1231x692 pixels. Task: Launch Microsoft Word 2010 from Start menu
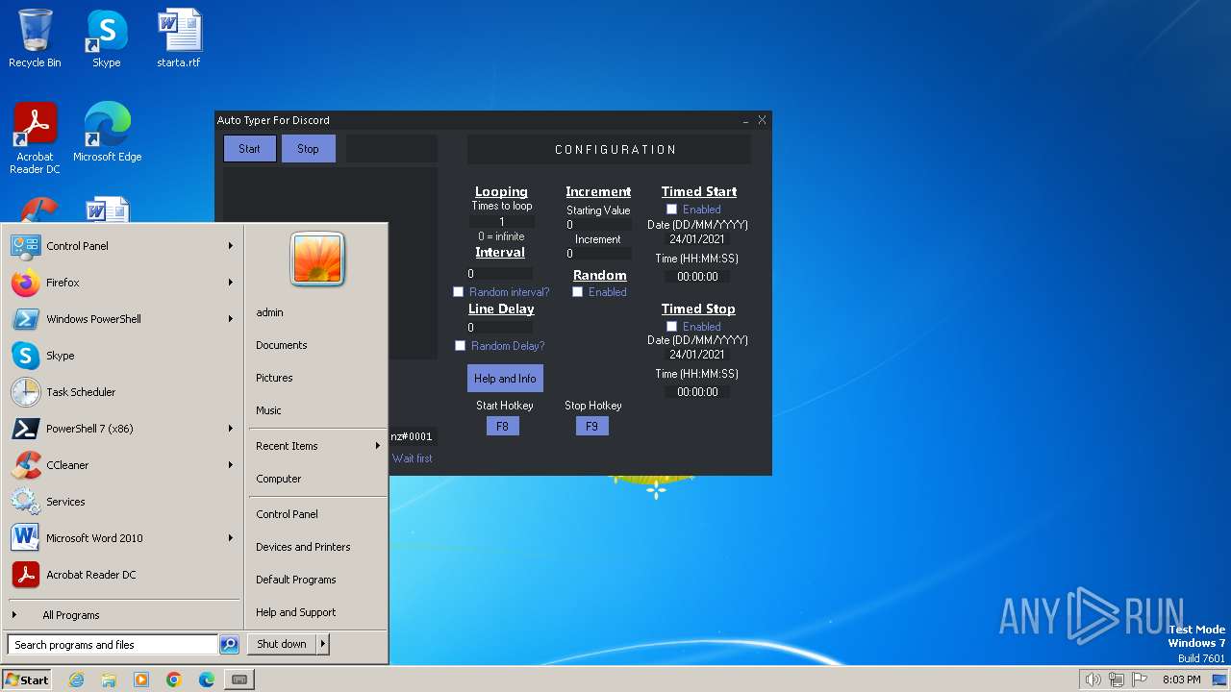(x=122, y=538)
